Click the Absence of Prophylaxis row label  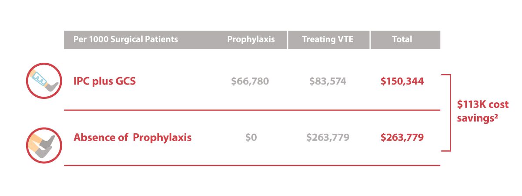[x=133, y=138]
